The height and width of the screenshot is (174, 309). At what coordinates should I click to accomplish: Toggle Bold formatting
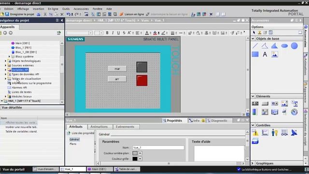[x=107, y=33]
